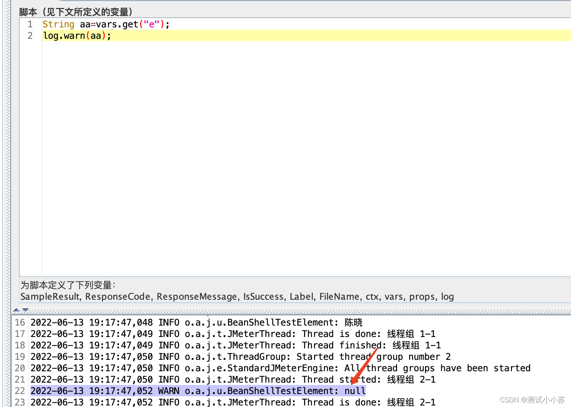Click the 为脚本定义了下列变量 text
This screenshot has width=571, height=407.
[x=68, y=285]
